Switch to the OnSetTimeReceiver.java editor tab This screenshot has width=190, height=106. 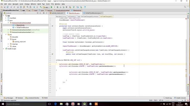point(93,13)
